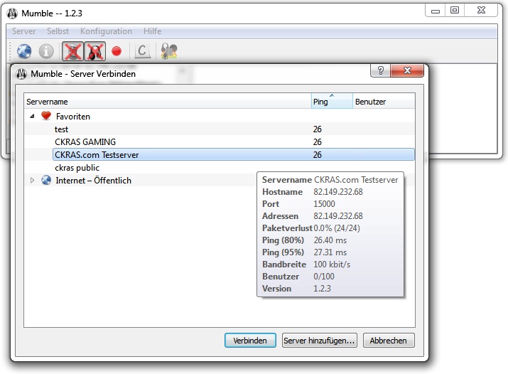Click tooltip port value 15000

click(x=324, y=204)
